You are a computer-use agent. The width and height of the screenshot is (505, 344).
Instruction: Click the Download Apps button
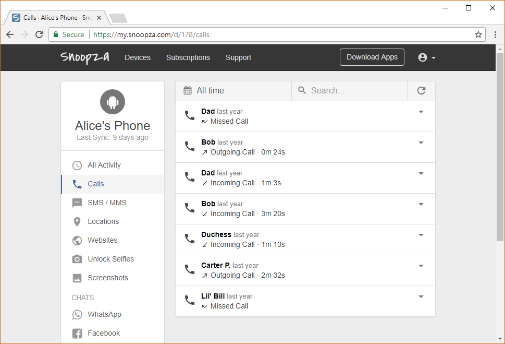click(372, 57)
